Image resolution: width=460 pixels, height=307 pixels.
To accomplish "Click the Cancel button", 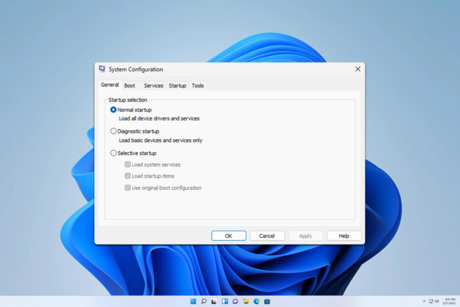I will pos(267,236).
